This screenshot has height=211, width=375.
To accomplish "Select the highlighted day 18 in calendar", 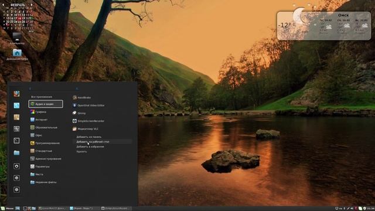I will coord(19,18).
